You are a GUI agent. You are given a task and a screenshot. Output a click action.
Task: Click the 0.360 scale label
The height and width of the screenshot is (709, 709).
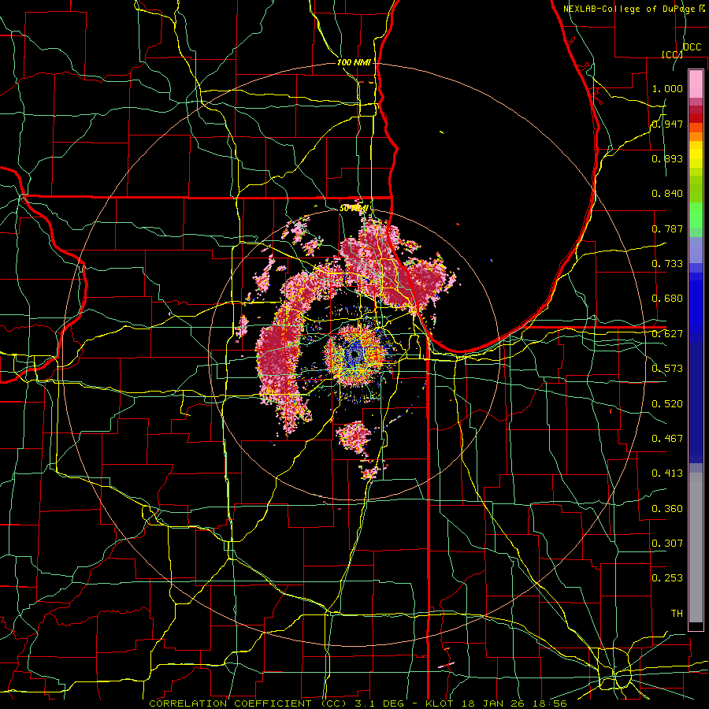click(667, 509)
